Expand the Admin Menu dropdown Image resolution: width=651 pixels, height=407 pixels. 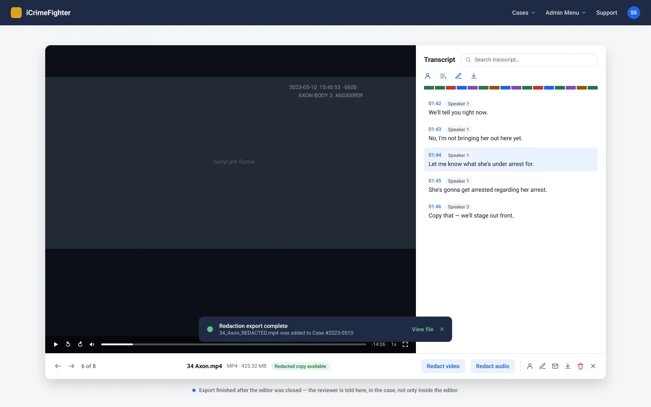point(566,13)
